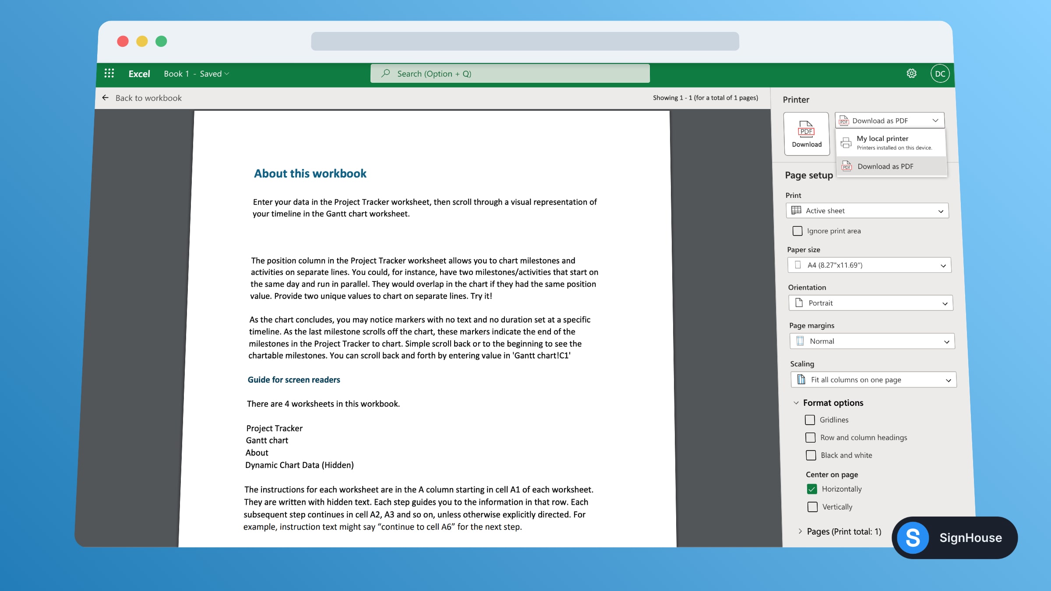Click the Search box
The height and width of the screenshot is (591, 1051).
510,74
